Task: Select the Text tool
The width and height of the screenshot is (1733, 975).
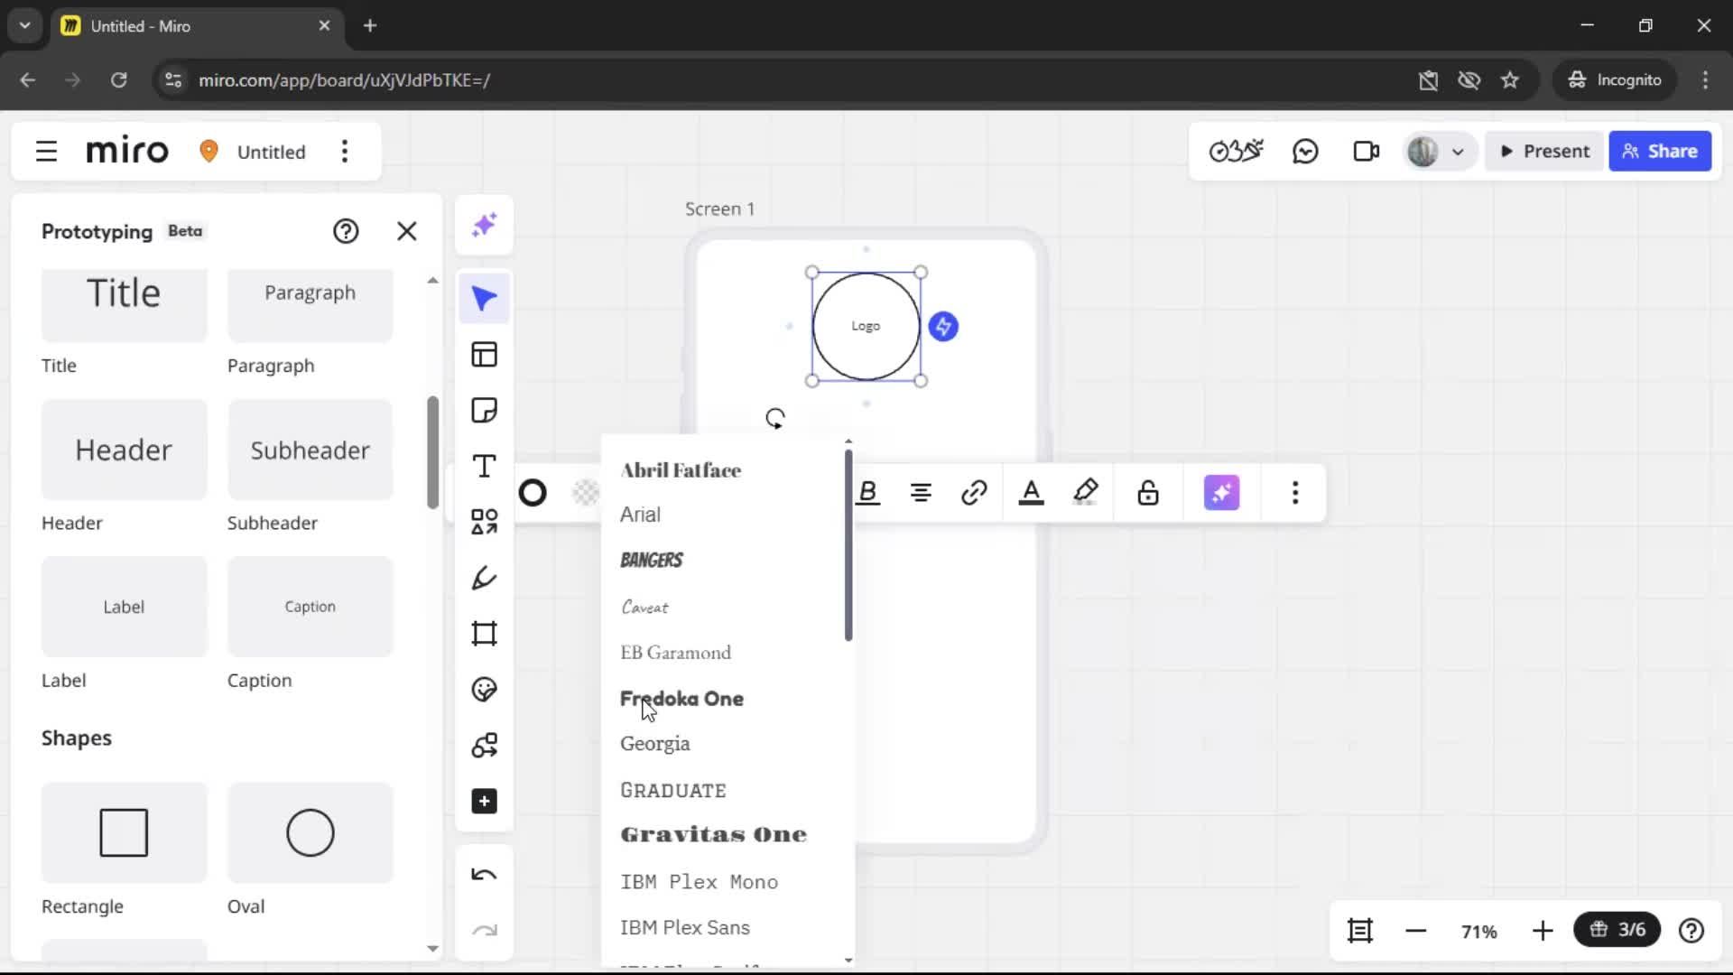Action: coord(485,467)
